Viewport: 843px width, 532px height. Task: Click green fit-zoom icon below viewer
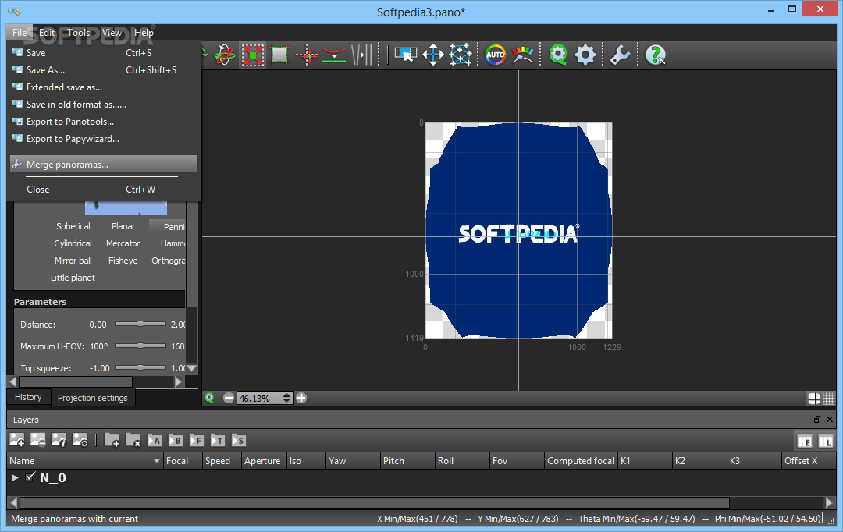(209, 398)
